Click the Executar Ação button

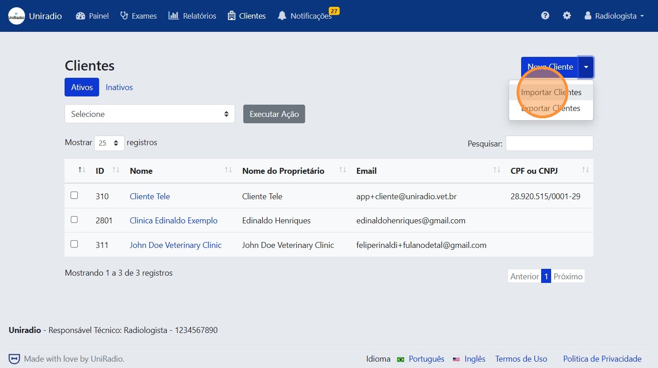point(274,114)
